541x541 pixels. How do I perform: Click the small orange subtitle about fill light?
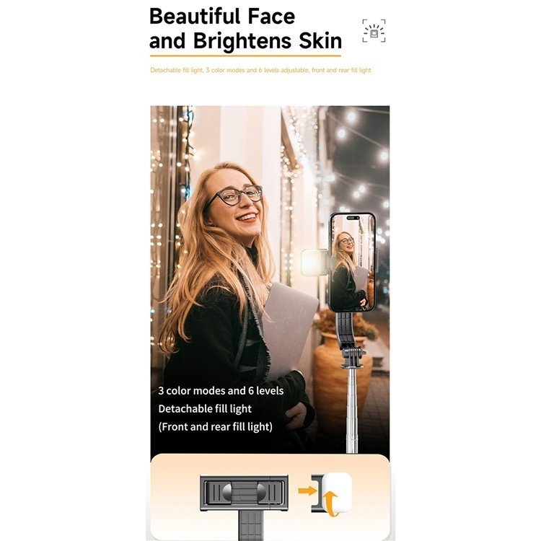(x=260, y=70)
